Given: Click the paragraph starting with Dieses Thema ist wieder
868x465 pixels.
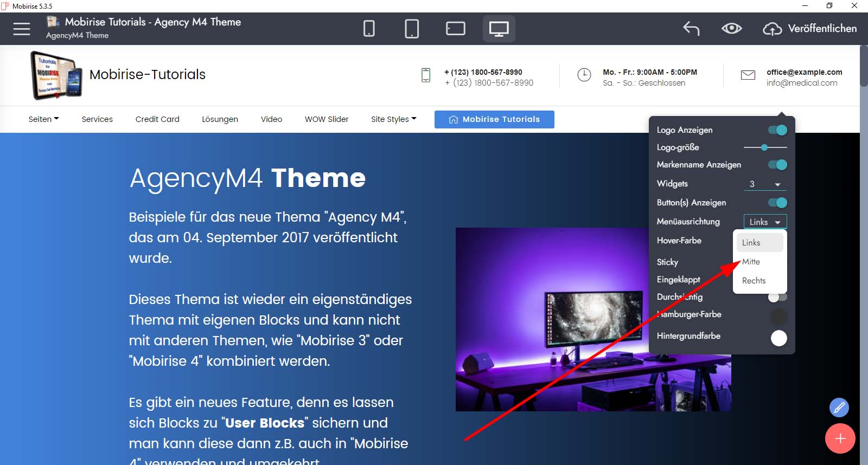Looking at the screenshot, I should tap(270, 330).
